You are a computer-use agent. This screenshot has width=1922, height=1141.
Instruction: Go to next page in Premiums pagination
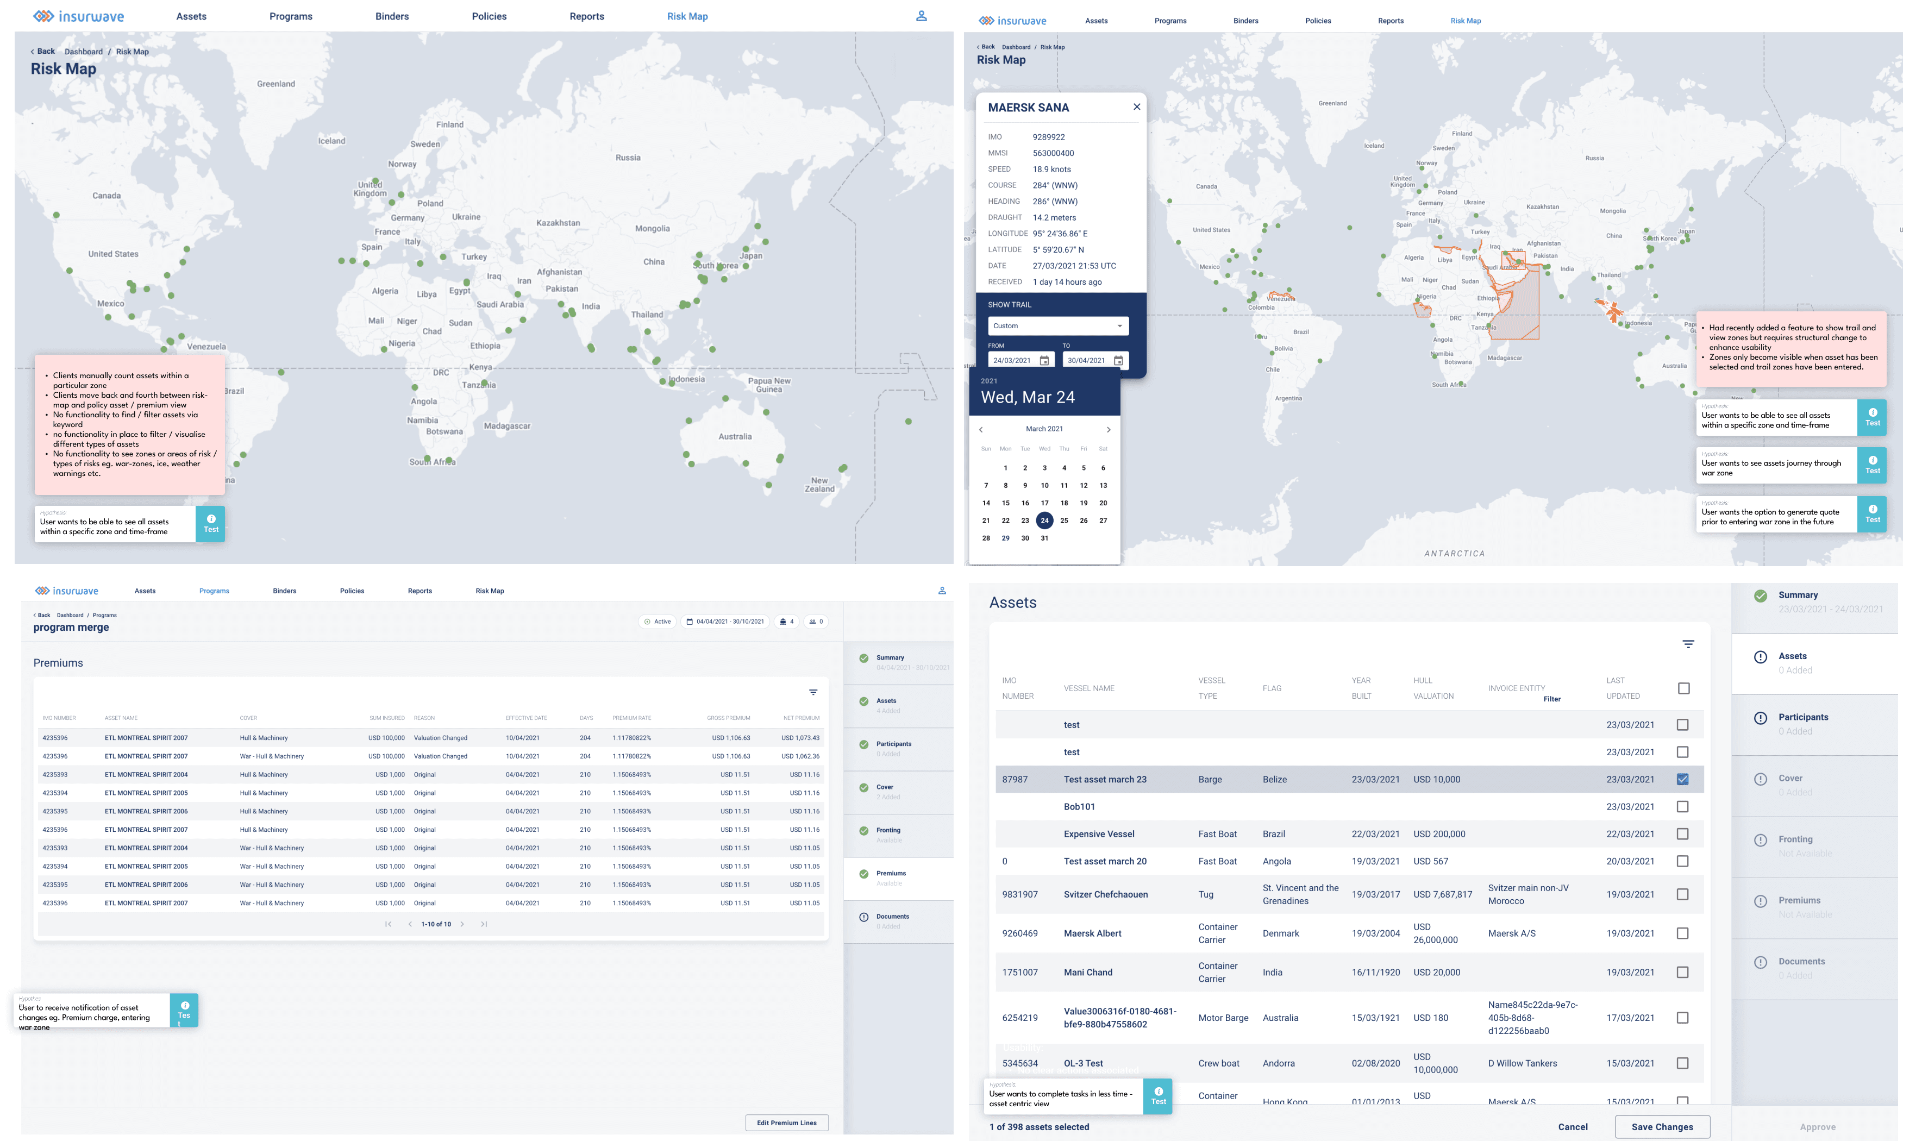click(x=462, y=924)
